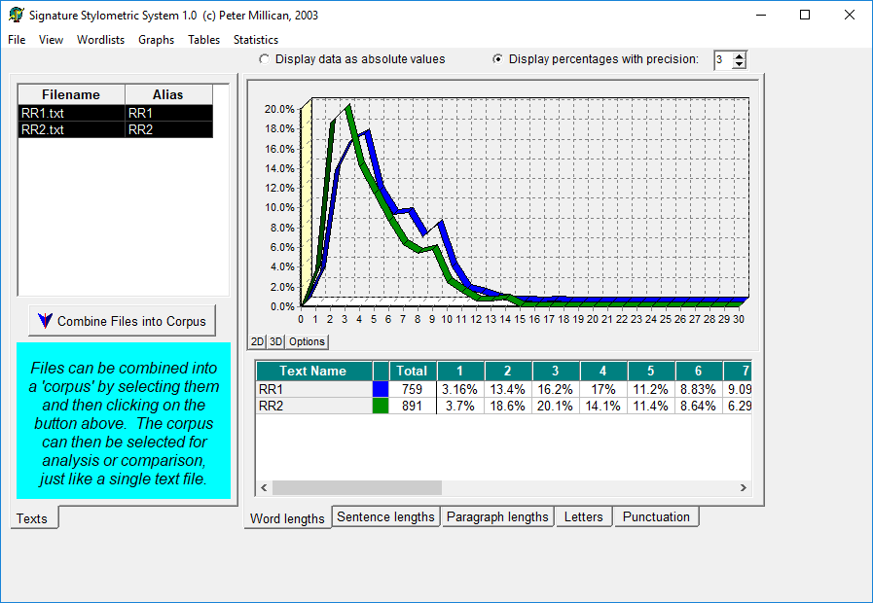The height and width of the screenshot is (603, 873).
Task: Click the 8.83% cell for RR1
Action: coord(699,389)
